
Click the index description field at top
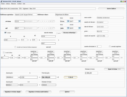coord(48,8)
